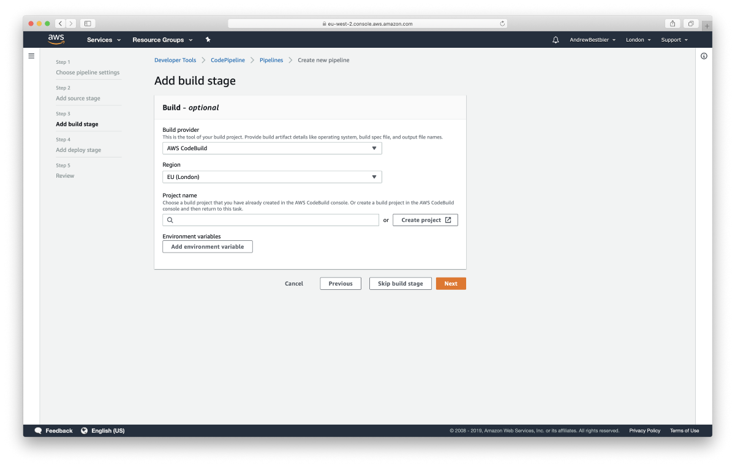This screenshot has width=735, height=467.
Task: Click the language globe icon
Action: [x=85, y=431]
